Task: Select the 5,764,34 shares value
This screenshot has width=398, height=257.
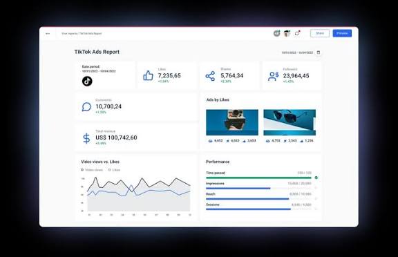Action: 231,75
